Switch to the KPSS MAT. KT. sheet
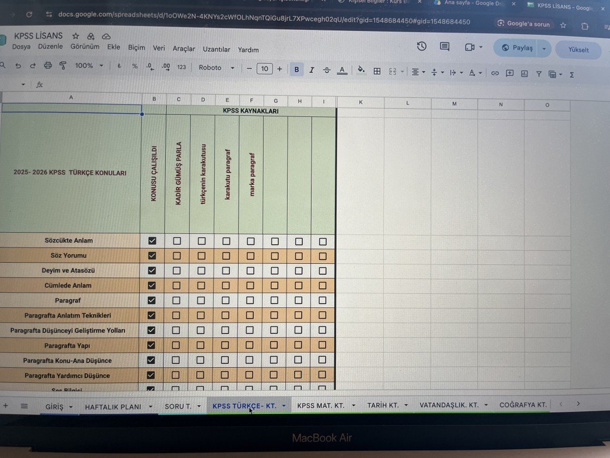This screenshot has height=458, width=610. (x=321, y=405)
